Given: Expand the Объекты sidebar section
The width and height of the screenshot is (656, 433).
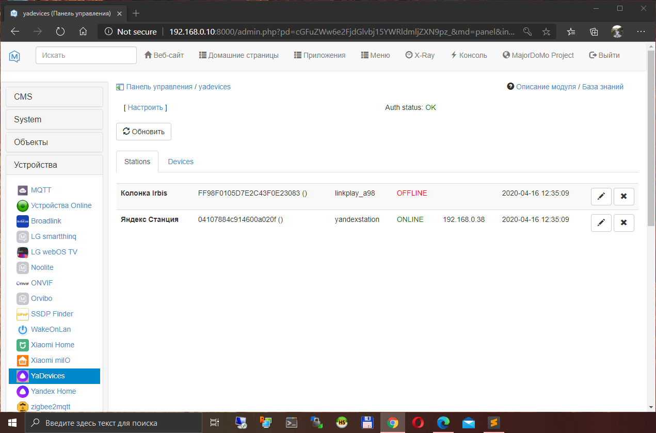Looking at the screenshot, I should (54, 142).
